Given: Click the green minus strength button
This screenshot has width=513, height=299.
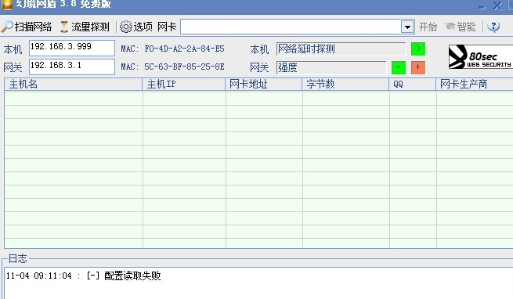Looking at the screenshot, I should [399, 68].
